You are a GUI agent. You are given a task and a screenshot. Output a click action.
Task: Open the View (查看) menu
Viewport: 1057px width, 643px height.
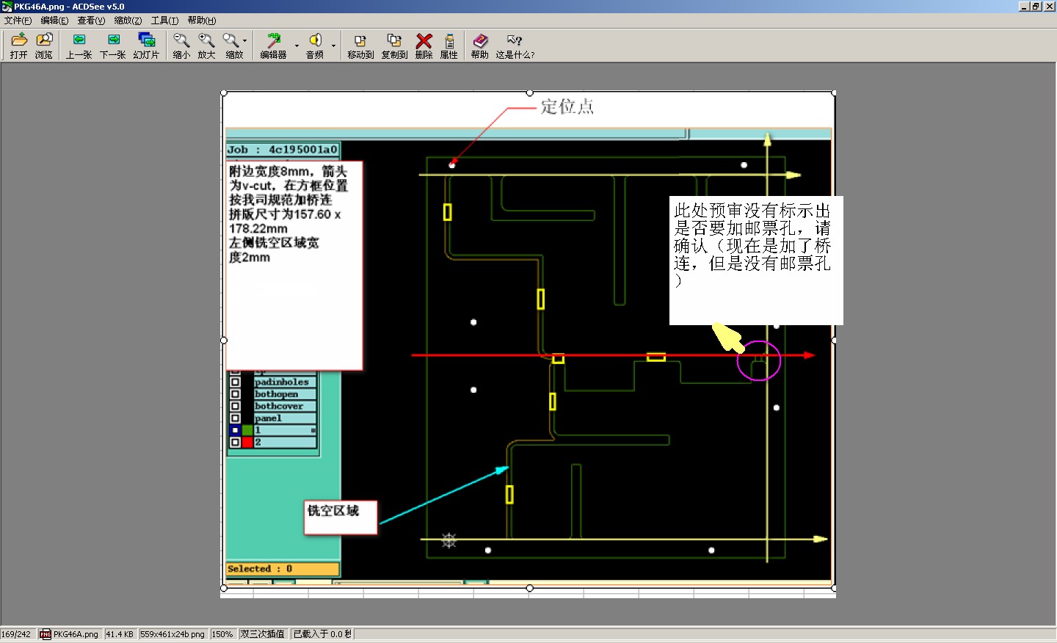coord(91,21)
